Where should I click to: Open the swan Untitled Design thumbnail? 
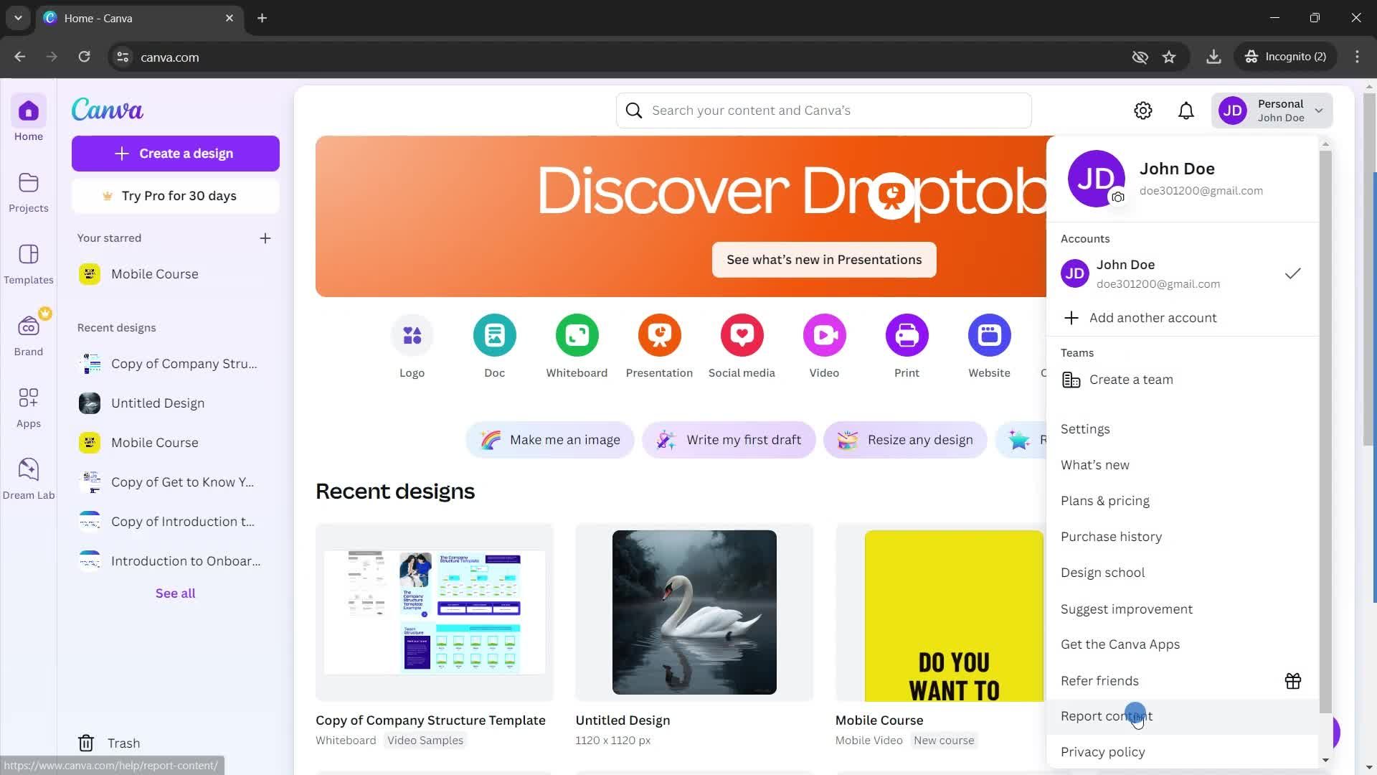(694, 612)
